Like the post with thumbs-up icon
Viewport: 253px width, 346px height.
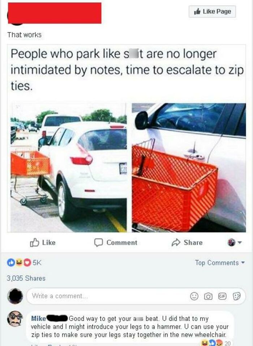pyautogui.click(x=43, y=242)
